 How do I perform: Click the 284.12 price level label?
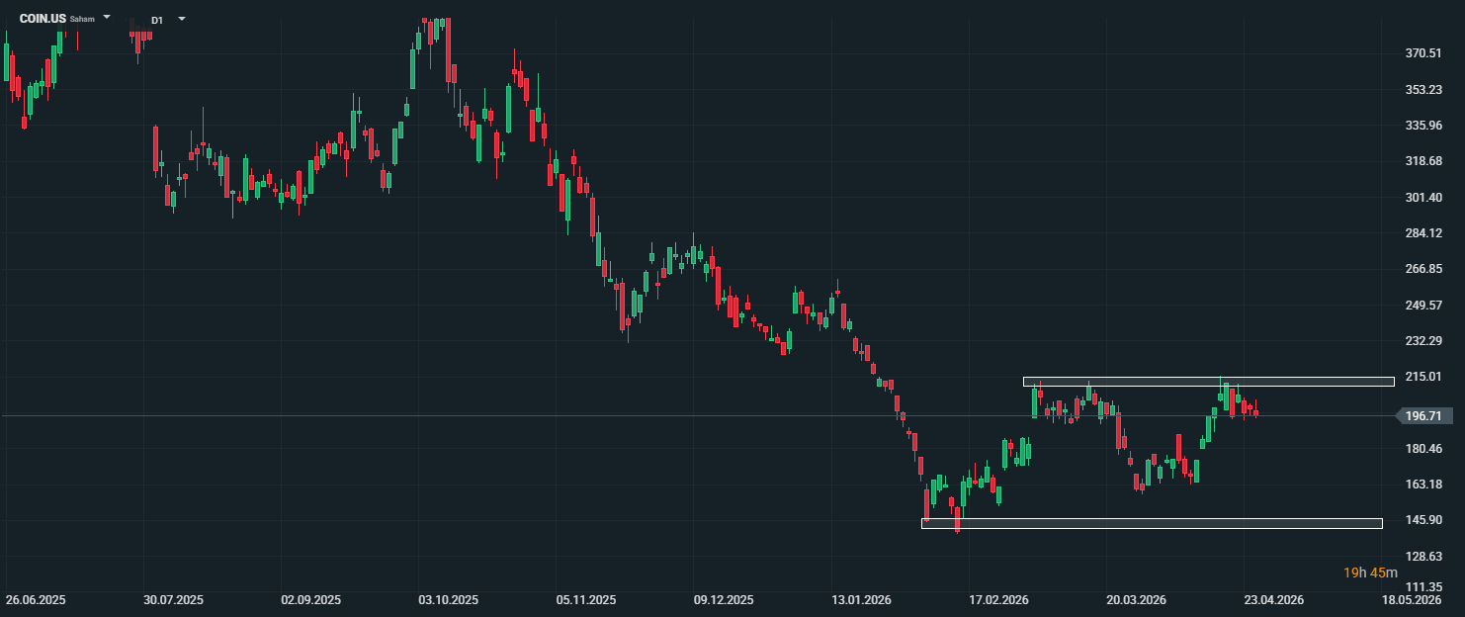(1422, 233)
